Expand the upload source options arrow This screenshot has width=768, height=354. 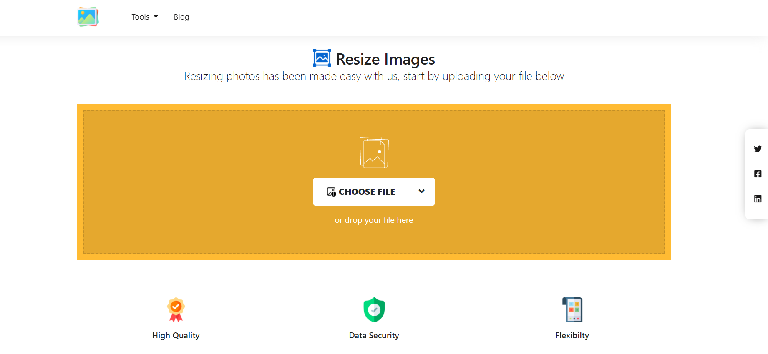(x=421, y=192)
